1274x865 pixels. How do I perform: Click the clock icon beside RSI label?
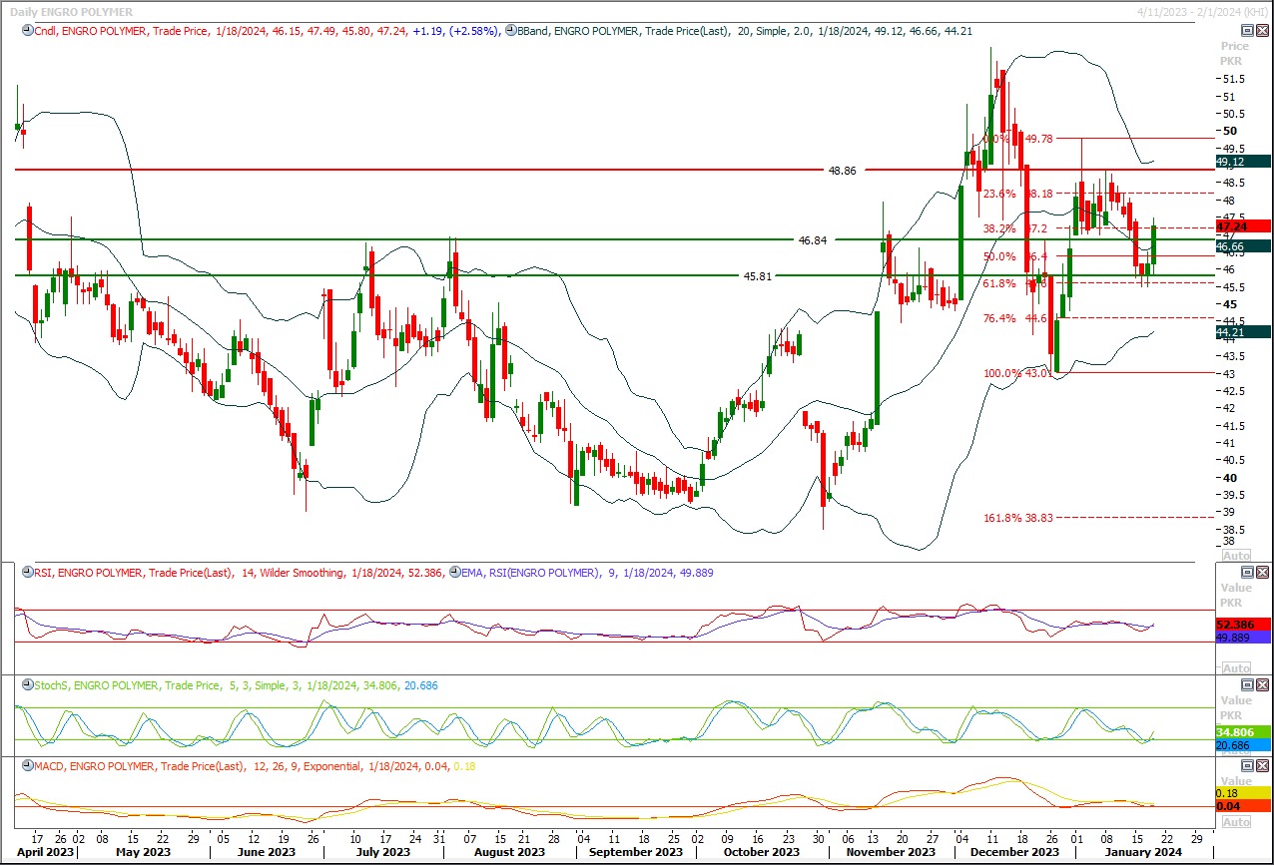(27, 573)
